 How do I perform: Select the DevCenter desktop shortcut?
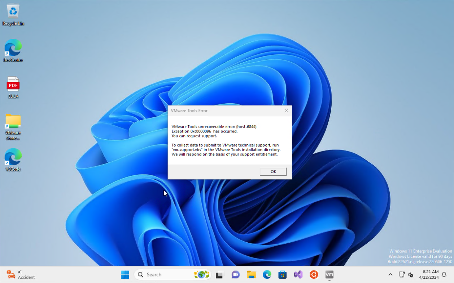click(x=13, y=50)
